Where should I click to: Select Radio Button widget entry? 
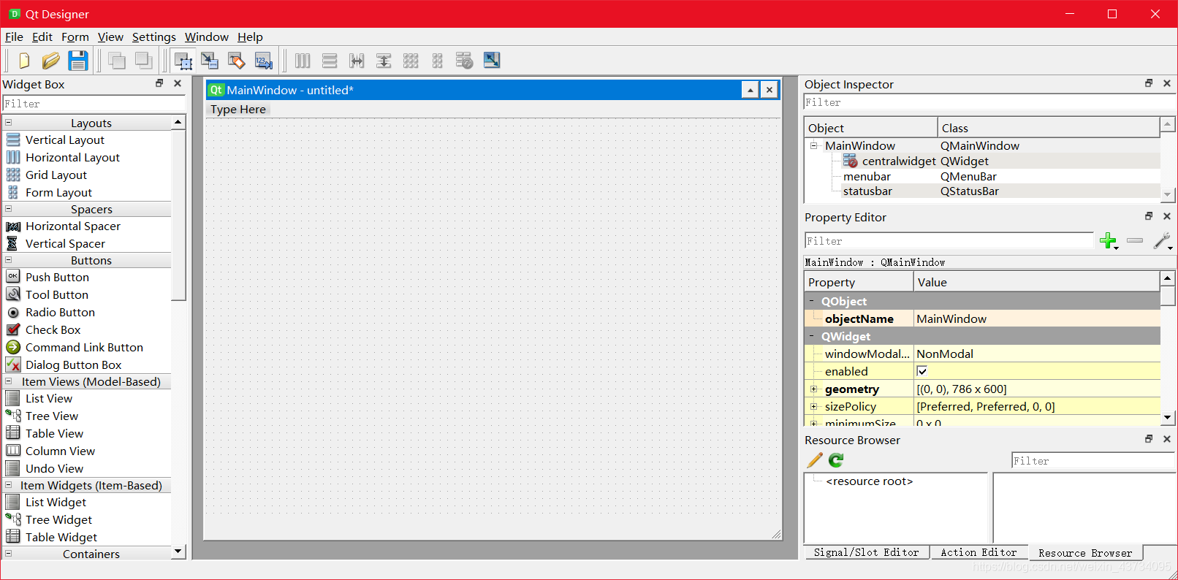[x=60, y=312]
